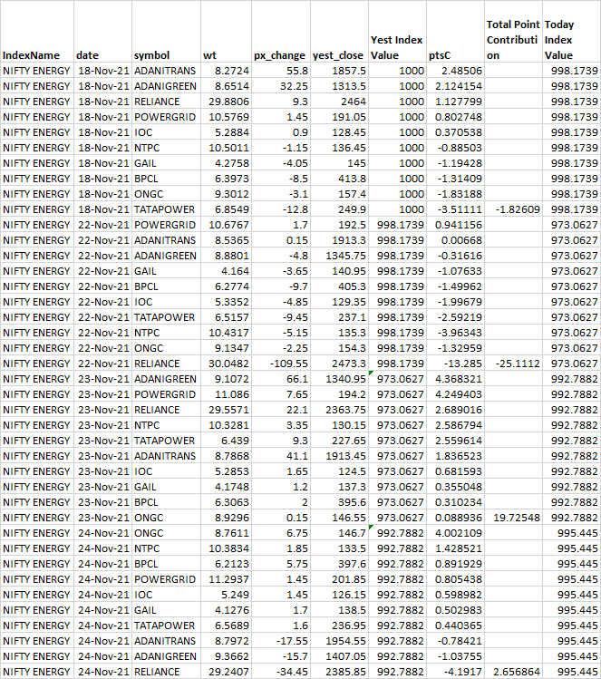Click yest_close value 1857.5

(349, 71)
